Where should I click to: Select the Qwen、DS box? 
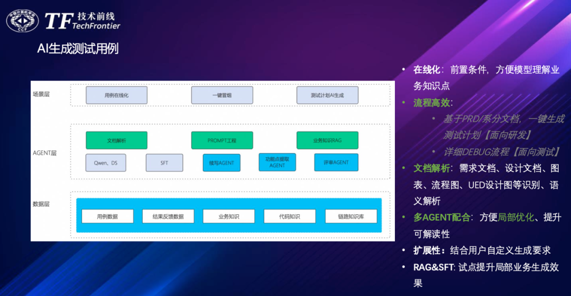pos(106,163)
